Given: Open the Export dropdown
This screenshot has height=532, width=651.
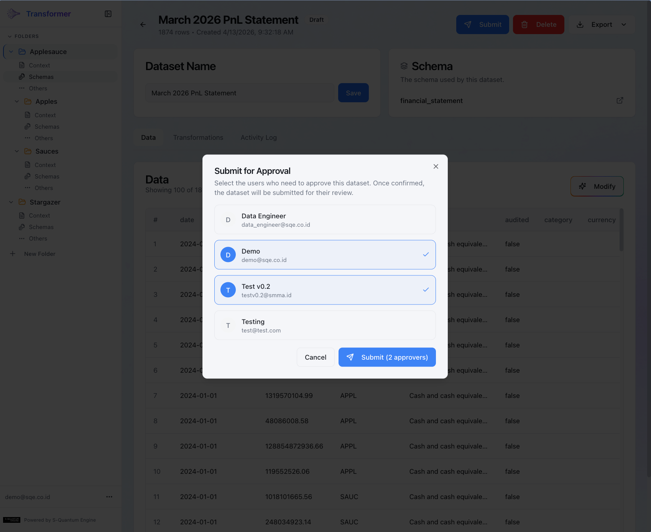Looking at the screenshot, I should tap(602, 25).
